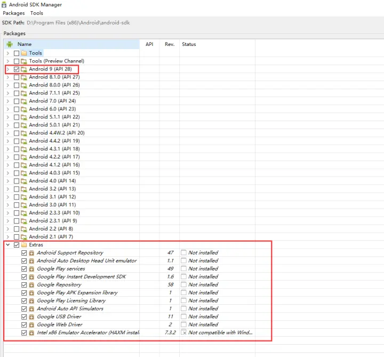Image resolution: width=384 pixels, height=357 pixels.
Task: Expand the Android 4.4.2 (API 19) node
Action: tap(8, 141)
